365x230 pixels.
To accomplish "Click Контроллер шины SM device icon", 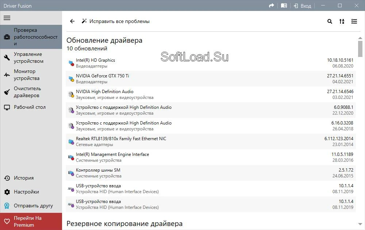I will click(x=71, y=173).
